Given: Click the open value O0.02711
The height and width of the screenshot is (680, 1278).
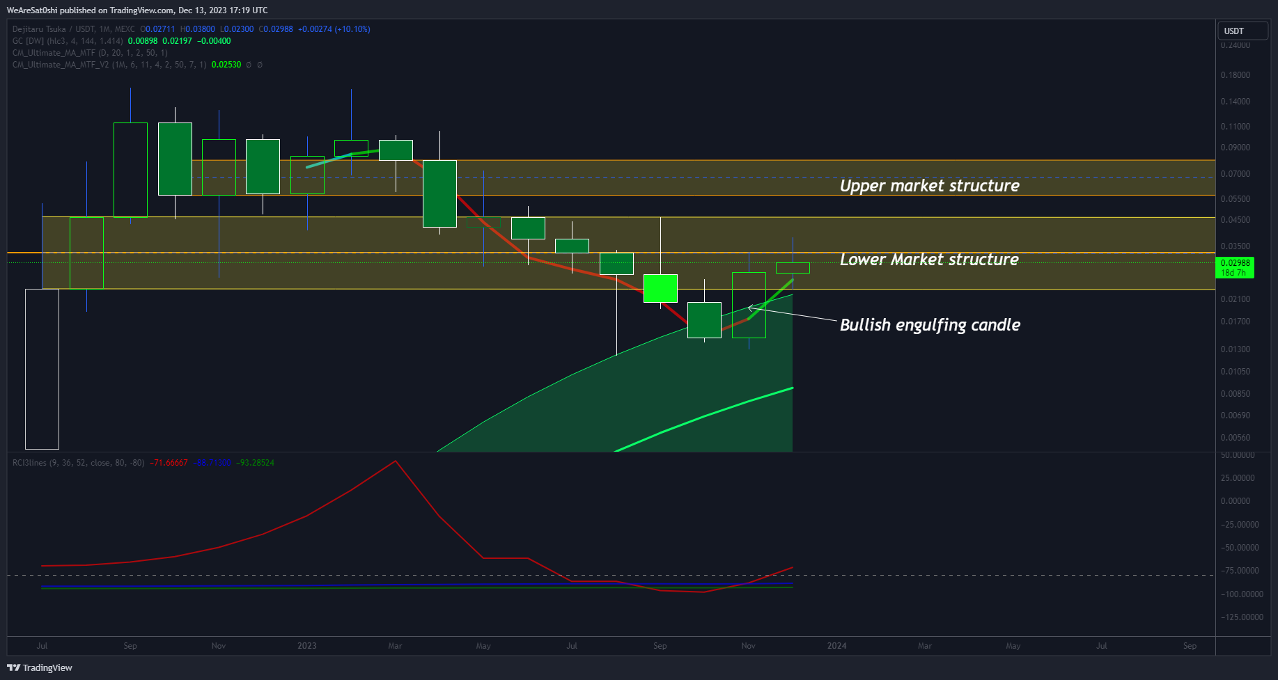Looking at the screenshot, I should (x=157, y=29).
